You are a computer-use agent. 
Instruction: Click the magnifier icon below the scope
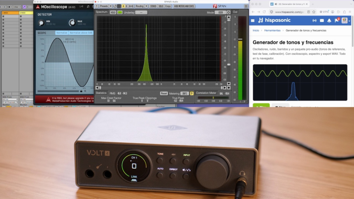(85, 91)
